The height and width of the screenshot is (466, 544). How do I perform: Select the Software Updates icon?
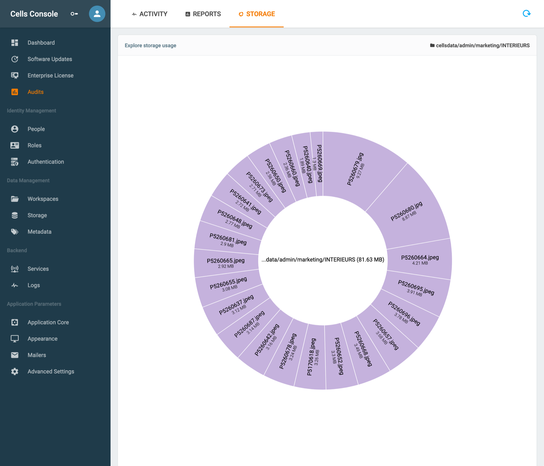(x=15, y=59)
